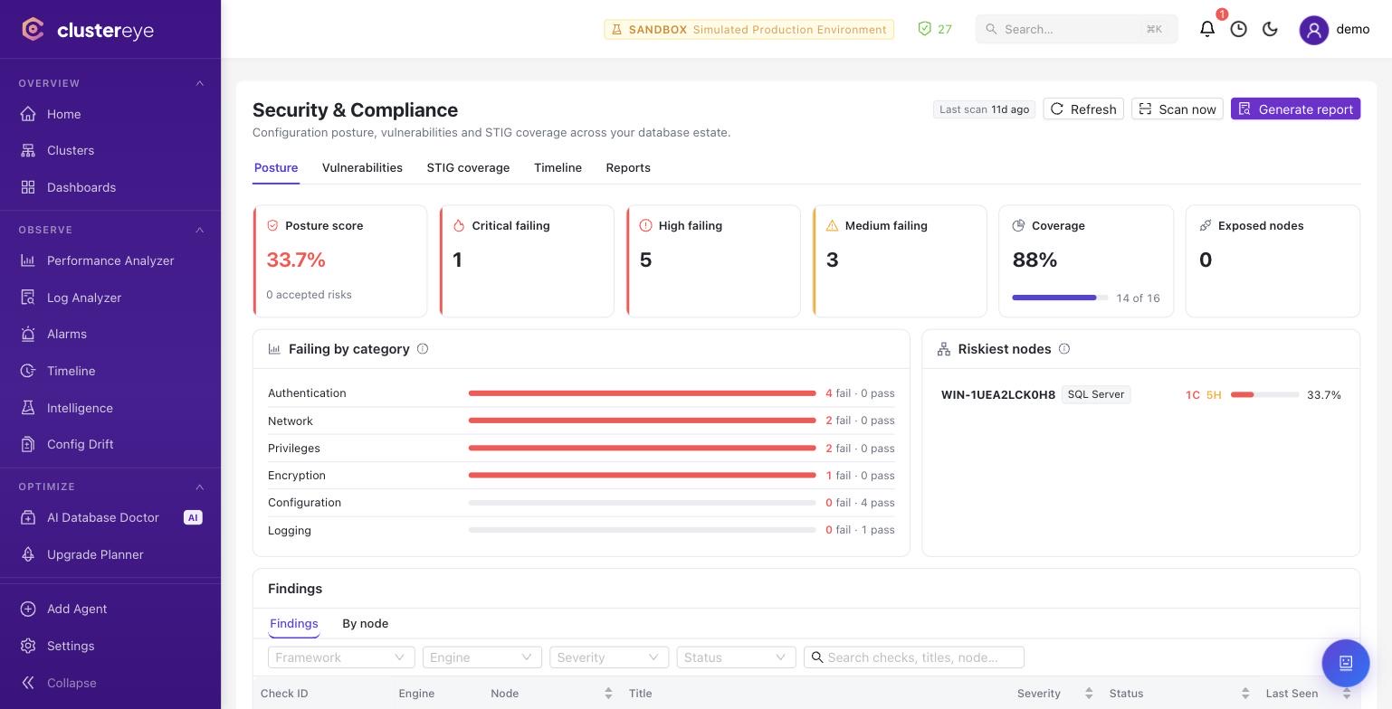Switch to the Vulnerabilities tab
This screenshot has height=709, width=1392.
pos(362,167)
